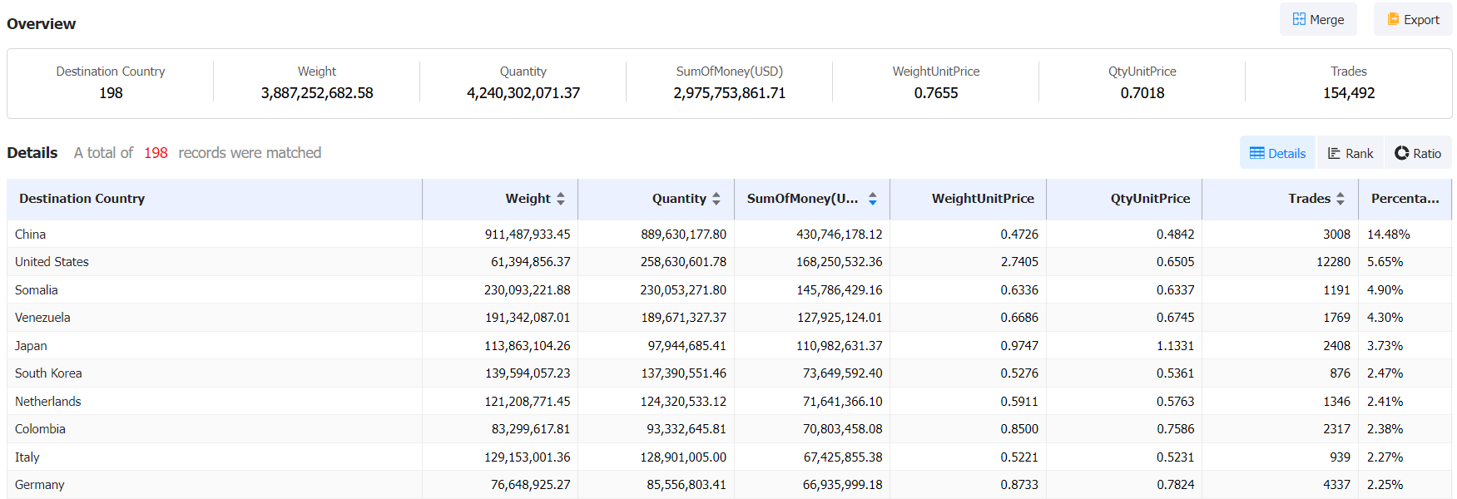This screenshot has width=1457, height=499.
Task: Export the trade data
Action: (x=1412, y=19)
